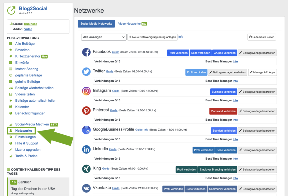Screen dimensions: 288x196
Task: Click the shuffle icon beside Beiträge wiederholt teilen
Action: [x=11, y=88]
